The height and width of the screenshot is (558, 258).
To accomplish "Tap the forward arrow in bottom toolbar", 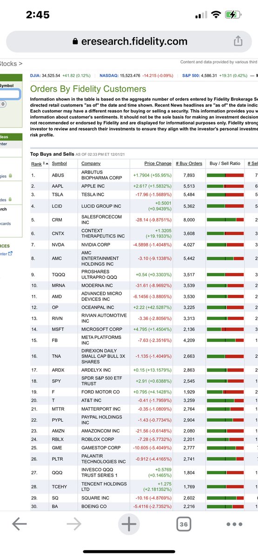I will point(74,524).
